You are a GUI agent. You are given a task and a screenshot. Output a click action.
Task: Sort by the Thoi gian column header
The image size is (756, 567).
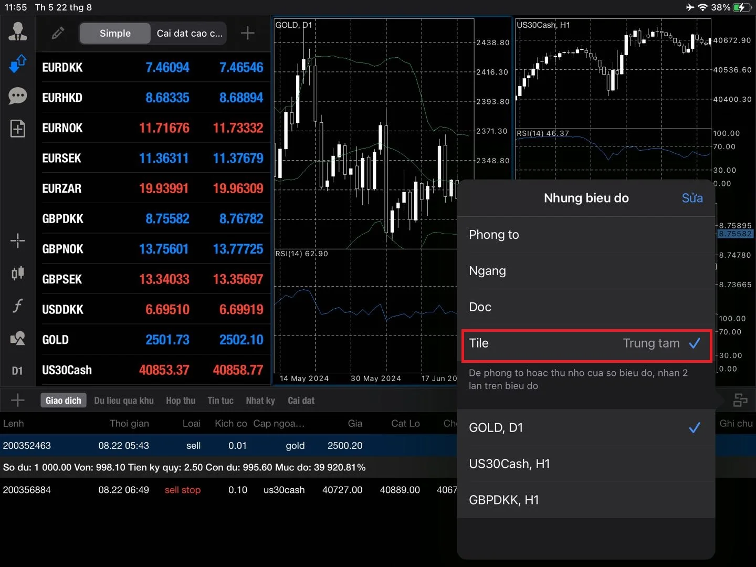coord(129,424)
